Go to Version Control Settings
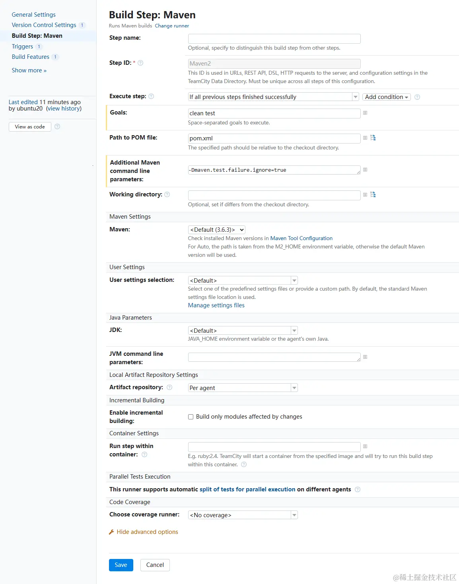This screenshot has height=584, width=459. [44, 25]
